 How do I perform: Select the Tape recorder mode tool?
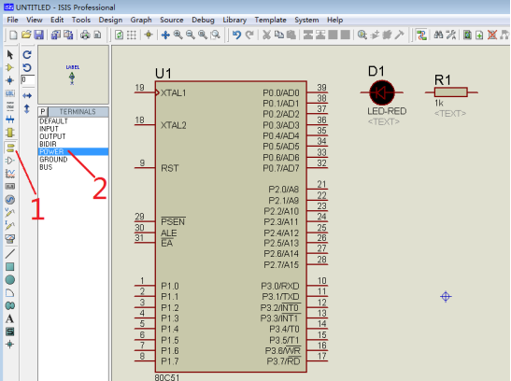(10, 186)
